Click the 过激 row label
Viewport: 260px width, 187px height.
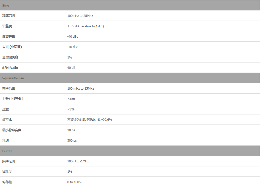(x=6, y=109)
